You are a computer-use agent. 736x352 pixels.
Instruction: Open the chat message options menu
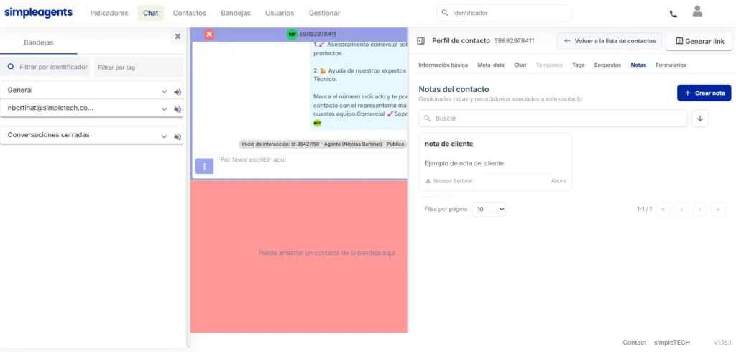click(204, 166)
